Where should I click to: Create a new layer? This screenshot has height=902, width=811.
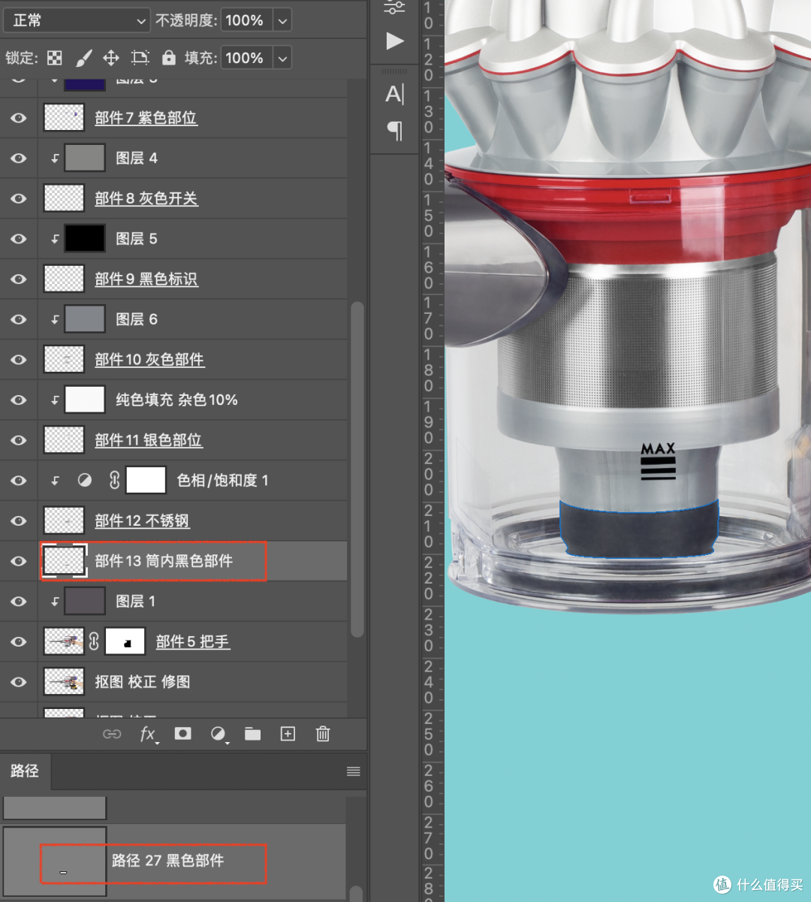pos(288,734)
